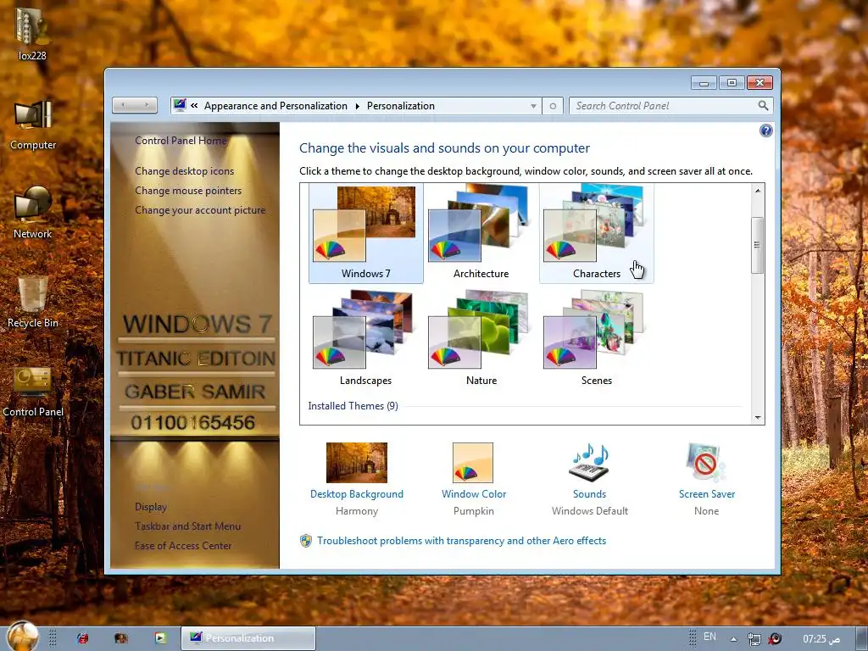Open the Window Color swatch icon
868x651 pixels.
473,462
